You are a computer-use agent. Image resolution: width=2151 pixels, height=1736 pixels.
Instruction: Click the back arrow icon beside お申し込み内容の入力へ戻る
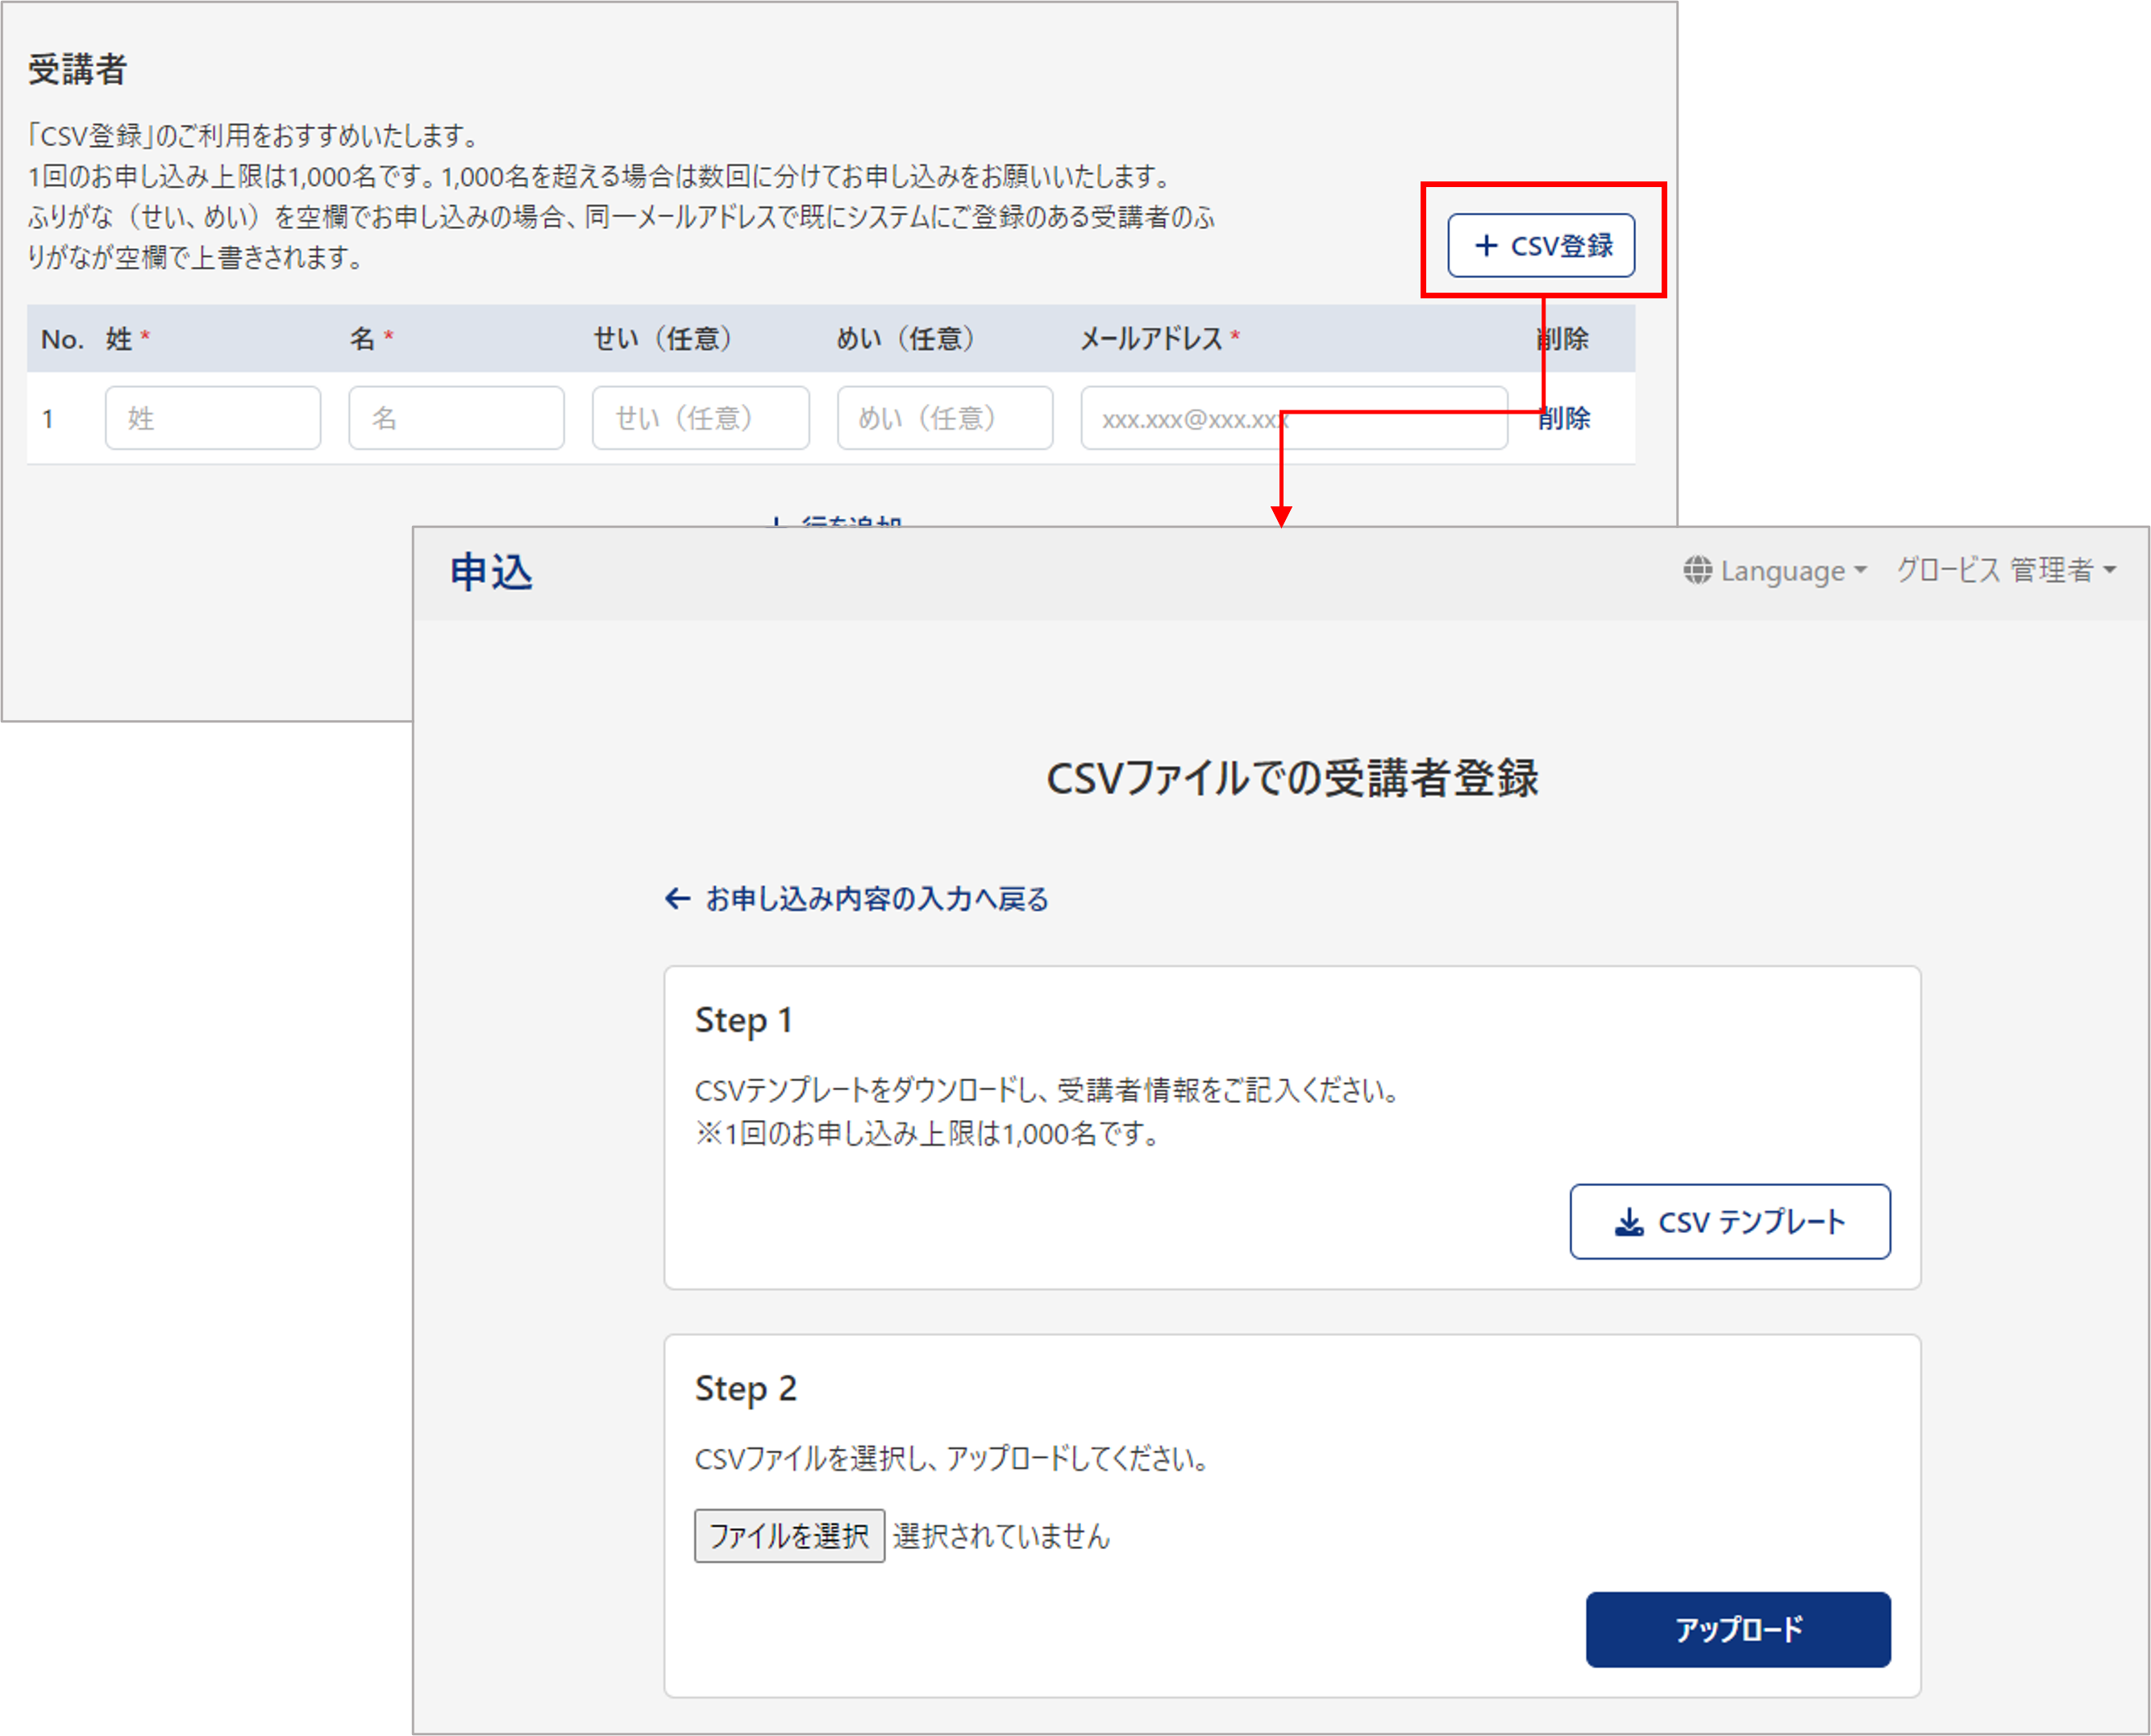click(x=677, y=899)
